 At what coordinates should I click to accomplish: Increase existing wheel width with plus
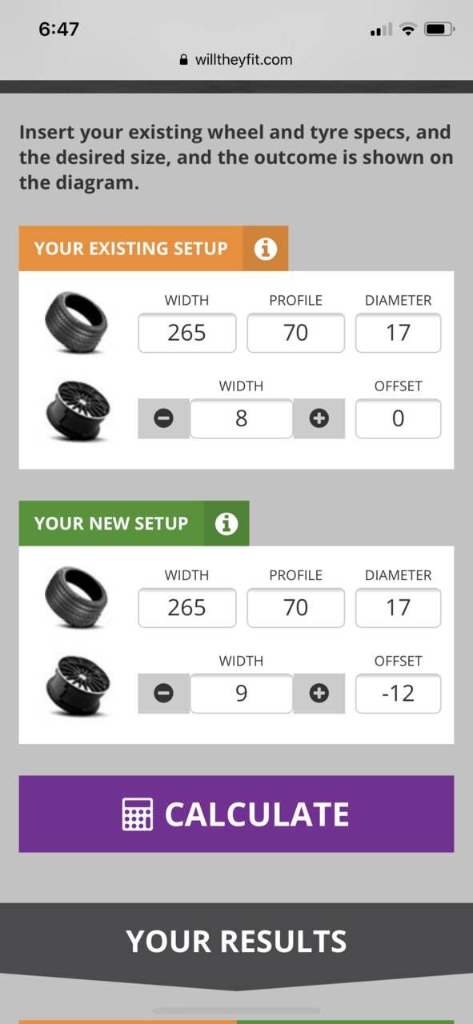tap(319, 418)
